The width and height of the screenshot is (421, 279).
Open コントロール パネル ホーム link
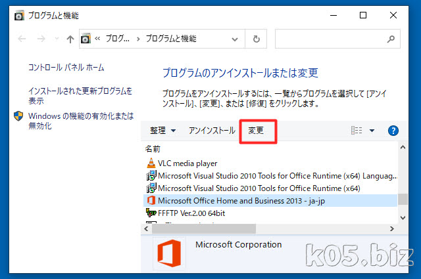point(66,68)
